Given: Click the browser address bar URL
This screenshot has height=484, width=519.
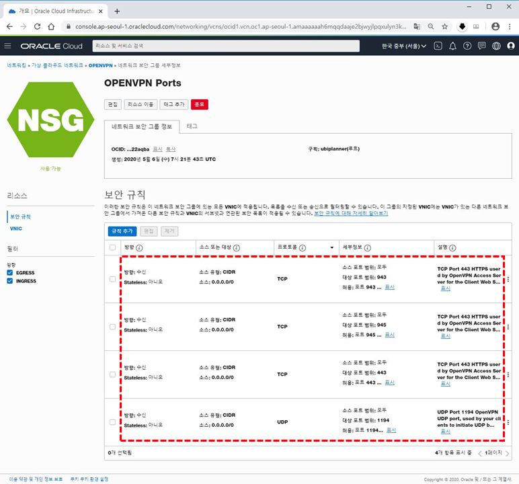Looking at the screenshot, I should coord(241,26).
